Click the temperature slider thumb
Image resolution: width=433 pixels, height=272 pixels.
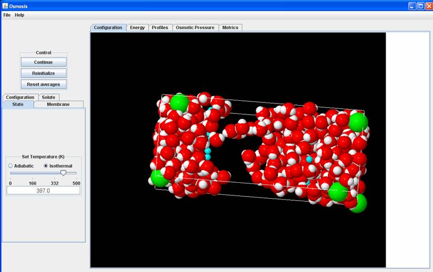point(63,173)
